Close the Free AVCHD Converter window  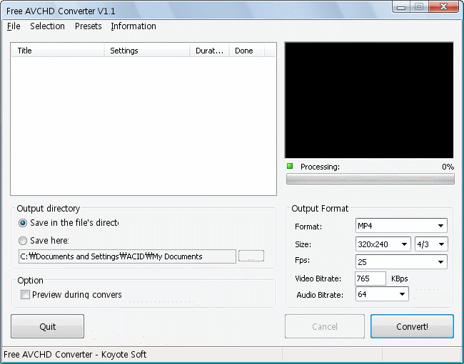pos(443,7)
